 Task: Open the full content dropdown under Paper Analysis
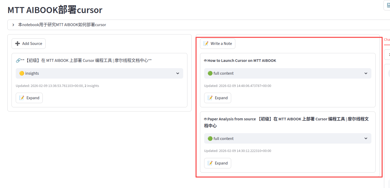[x=288, y=138]
